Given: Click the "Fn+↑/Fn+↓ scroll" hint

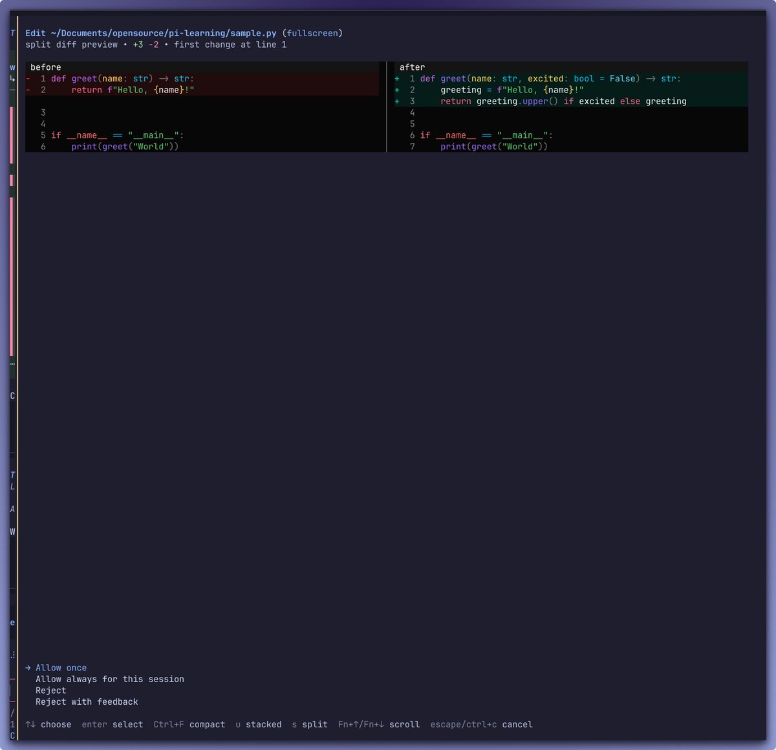Looking at the screenshot, I should pyautogui.click(x=379, y=724).
